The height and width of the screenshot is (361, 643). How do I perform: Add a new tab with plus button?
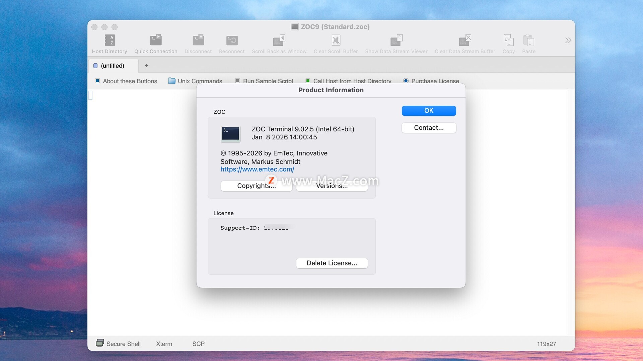coord(146,66)
